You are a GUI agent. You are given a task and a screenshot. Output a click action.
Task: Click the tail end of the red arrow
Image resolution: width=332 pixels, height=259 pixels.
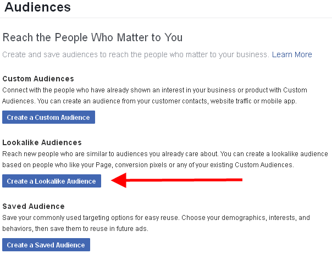240,179
